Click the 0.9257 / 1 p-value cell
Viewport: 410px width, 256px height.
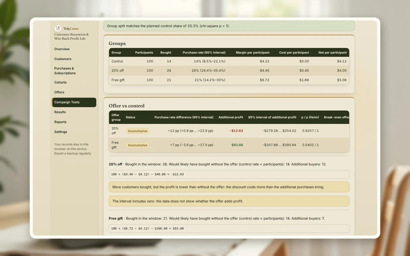[x=310, y=131]
